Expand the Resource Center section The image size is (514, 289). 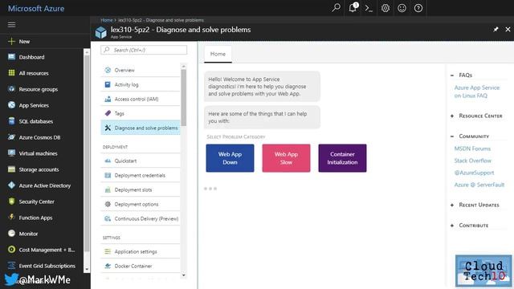(452, 116)
